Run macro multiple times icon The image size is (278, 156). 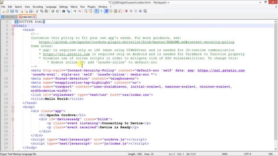pyautogui.click(x=140, y=11)
